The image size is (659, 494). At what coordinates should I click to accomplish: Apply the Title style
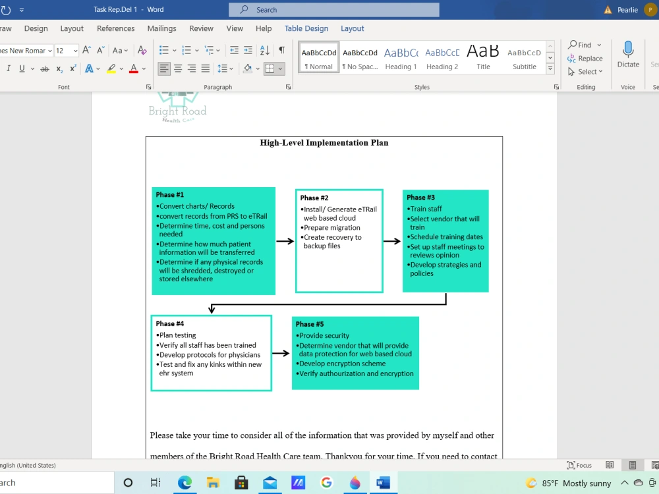483,57
